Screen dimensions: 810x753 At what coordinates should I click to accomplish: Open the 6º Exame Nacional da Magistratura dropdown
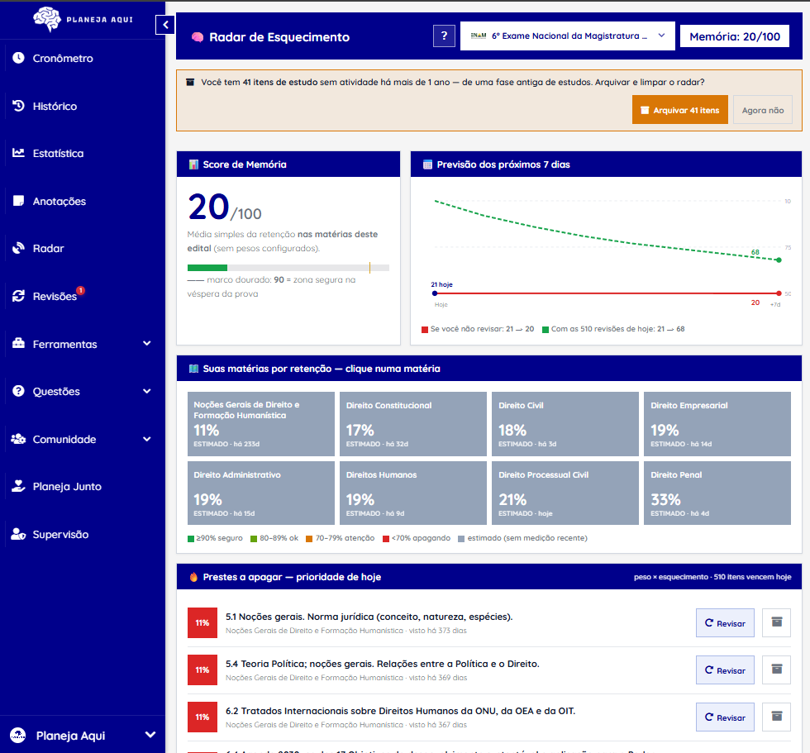coord(567,36)
